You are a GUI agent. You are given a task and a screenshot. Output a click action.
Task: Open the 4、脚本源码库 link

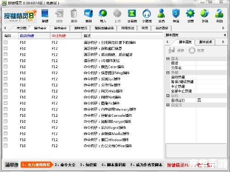(114, 165)
